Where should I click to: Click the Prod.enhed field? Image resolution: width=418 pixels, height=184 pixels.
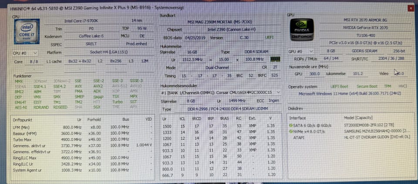point(136,44)
